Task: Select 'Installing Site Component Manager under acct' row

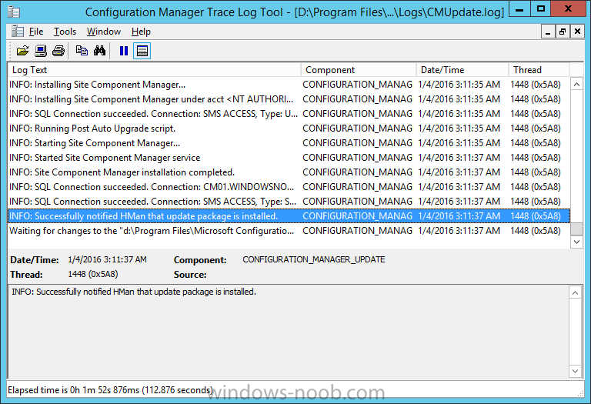Action: (289, 99)
